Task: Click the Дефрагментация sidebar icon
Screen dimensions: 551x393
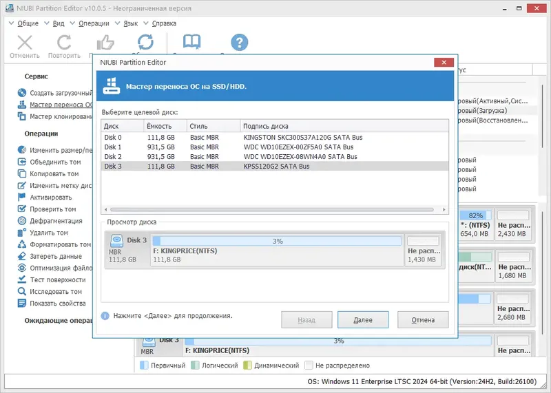Action: (22, 220)
